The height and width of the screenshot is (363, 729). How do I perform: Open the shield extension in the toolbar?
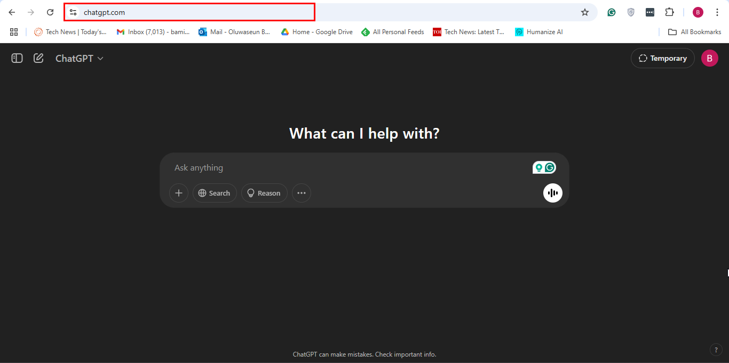(631, 12)
